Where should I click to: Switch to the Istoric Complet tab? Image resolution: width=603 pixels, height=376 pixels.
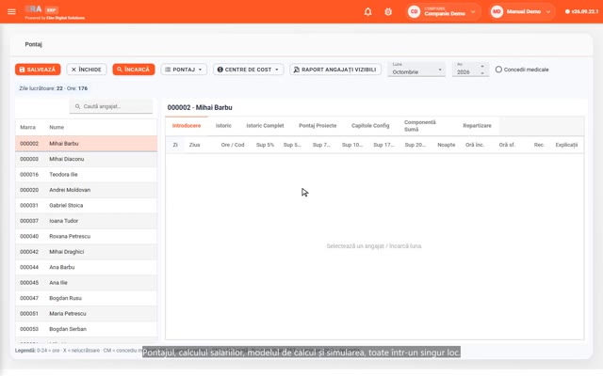(265, 126)
